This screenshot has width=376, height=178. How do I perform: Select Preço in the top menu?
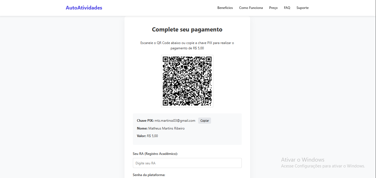coord(273,8)
